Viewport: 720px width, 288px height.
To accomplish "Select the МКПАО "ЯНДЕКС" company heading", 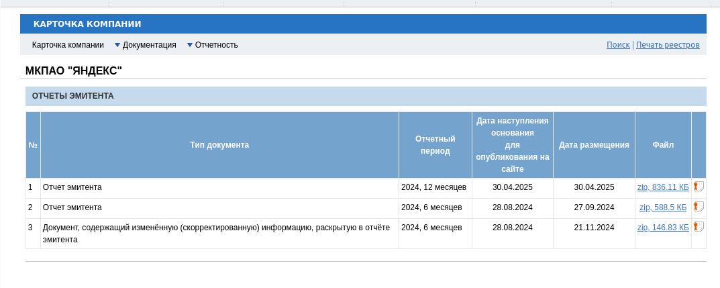I will [74, 70].
